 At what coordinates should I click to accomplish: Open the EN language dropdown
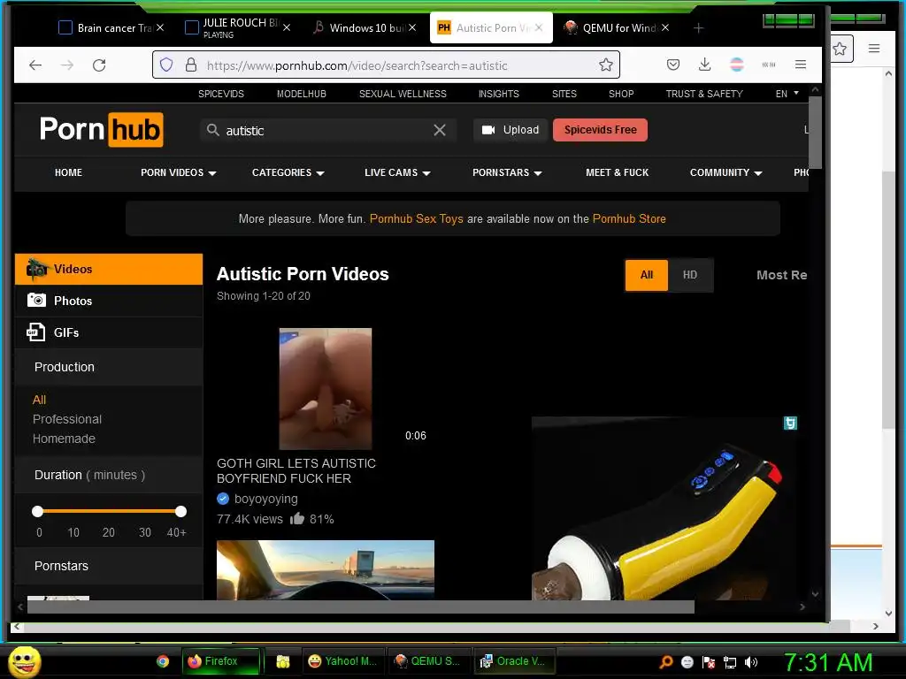(x=787, y=94)
